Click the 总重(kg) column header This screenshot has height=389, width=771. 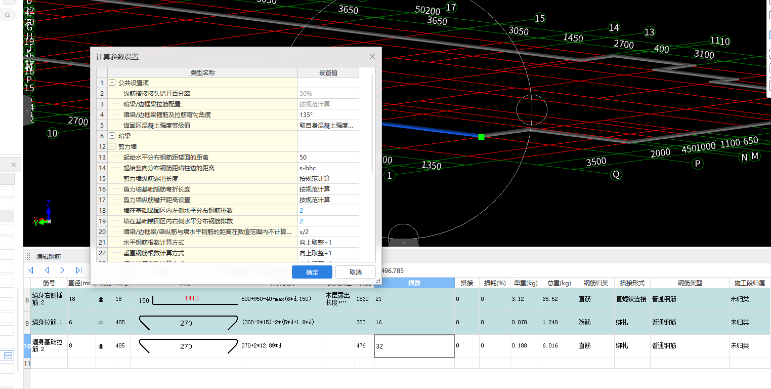559,283
